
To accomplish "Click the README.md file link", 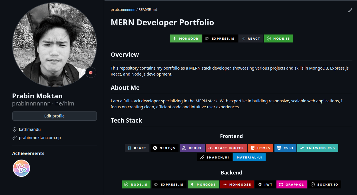I will (148, 10).
